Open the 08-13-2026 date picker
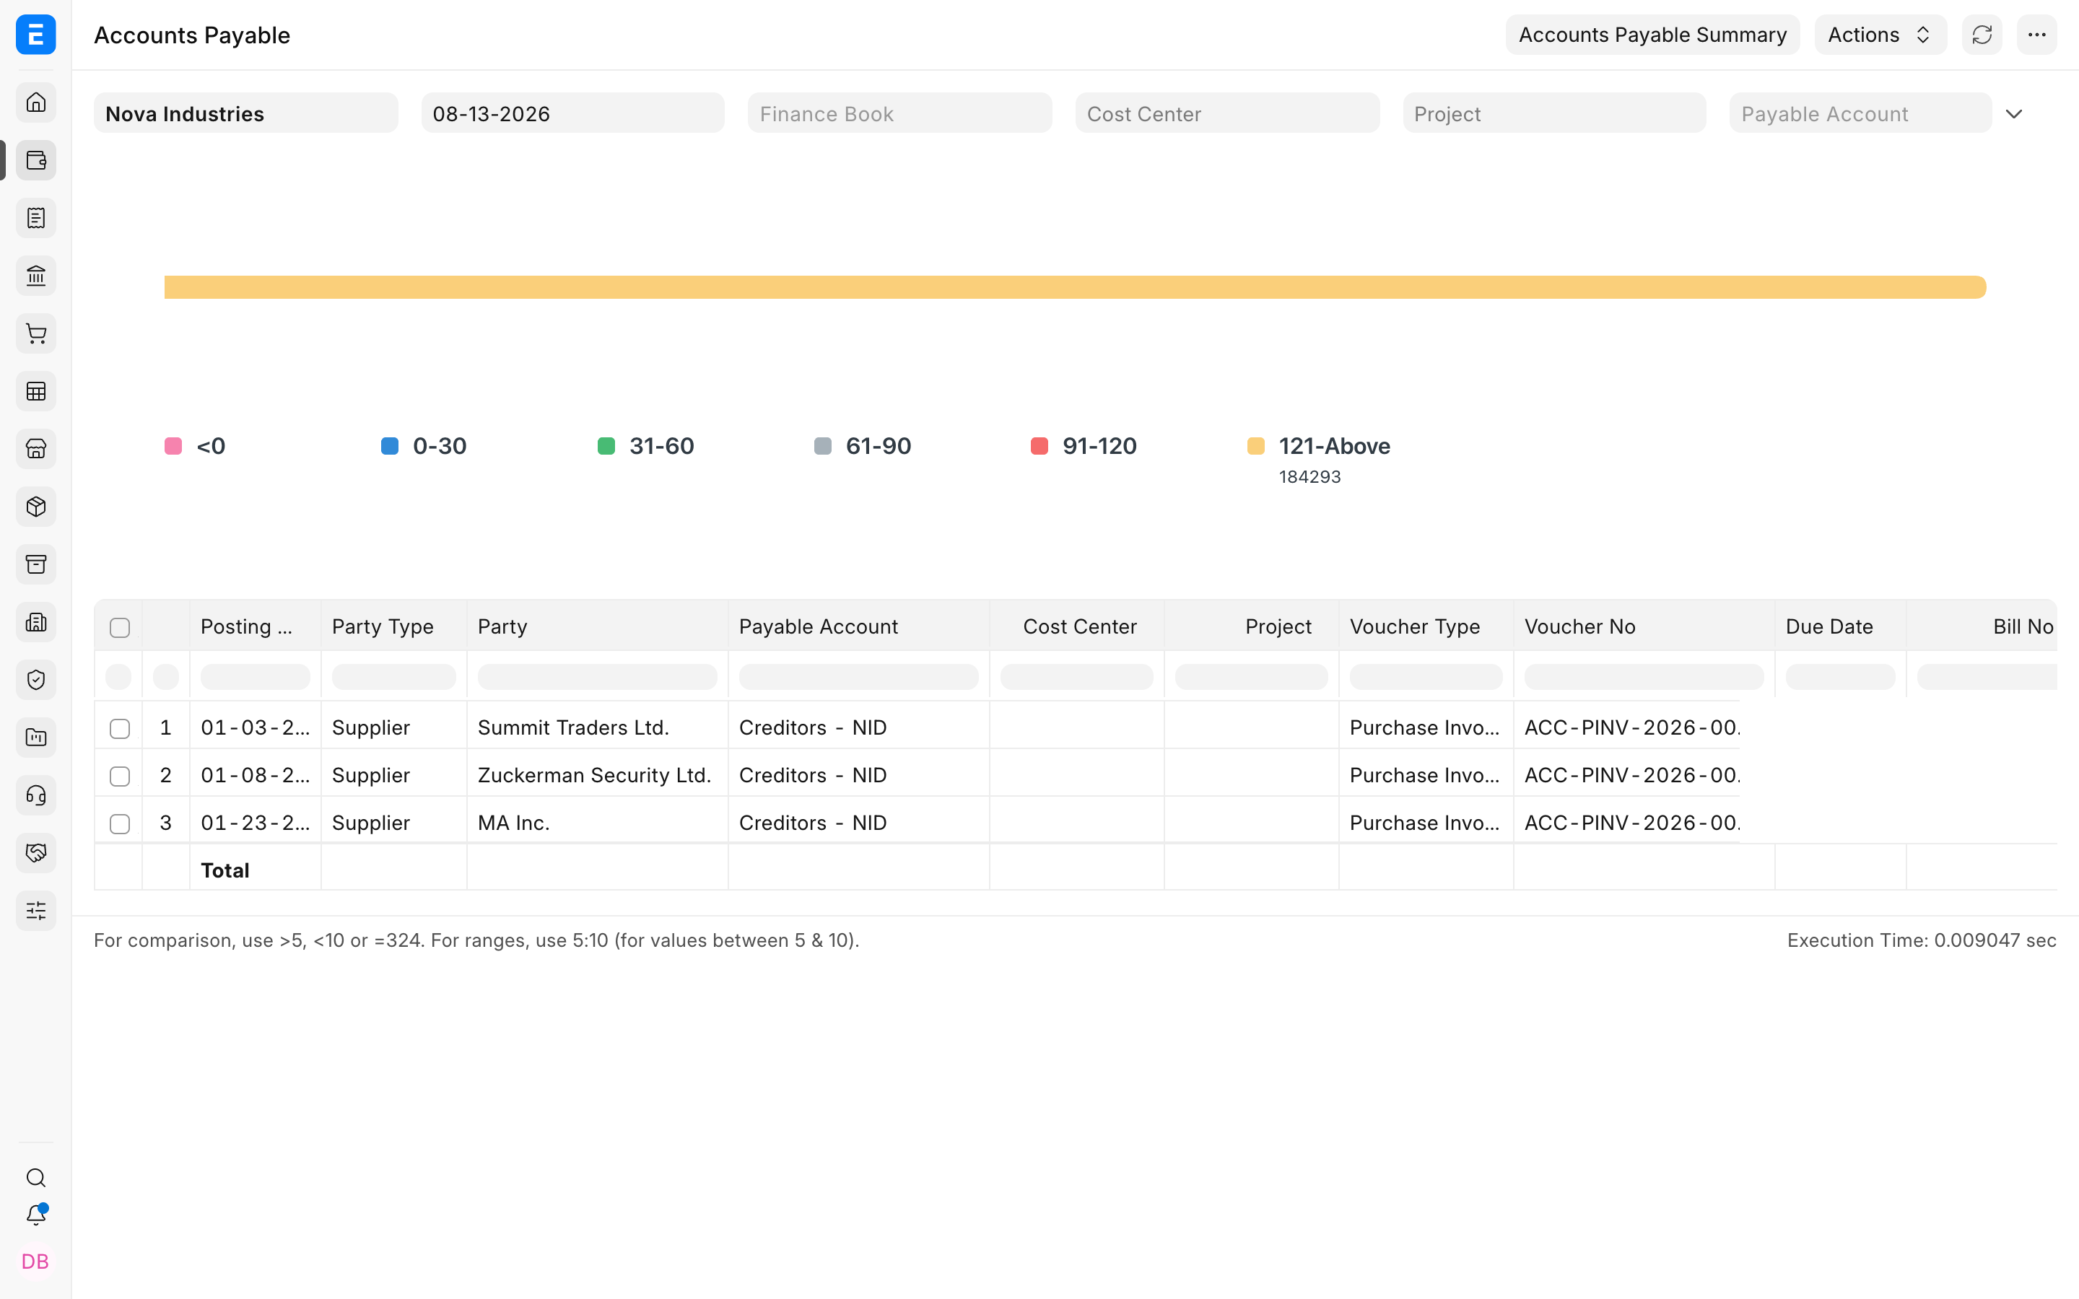The width and height of the screenshot is (2079, 1299). (572, 113)
